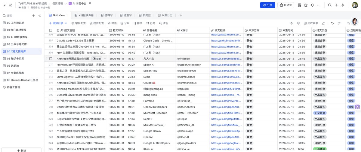This screenshot has height=152, width=361.
Task: Add a new sidebar item with plus
Action: tap(34, 16)
